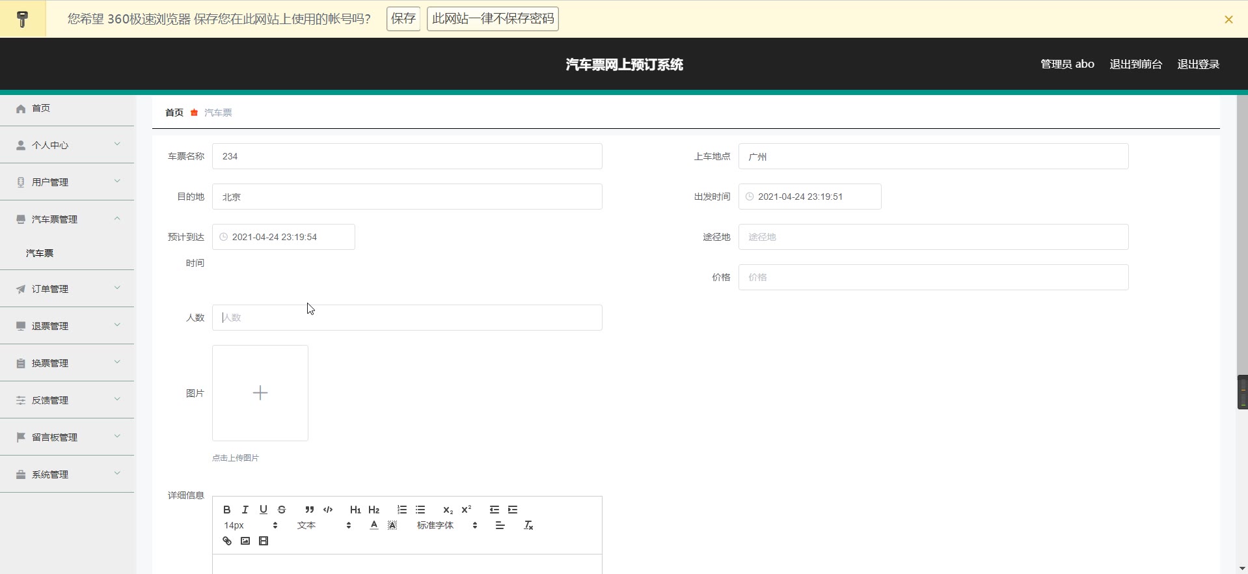Apply superscript formatting
Image resolution: width=1248 pixels, height=574 pixels.
point(466,510)
